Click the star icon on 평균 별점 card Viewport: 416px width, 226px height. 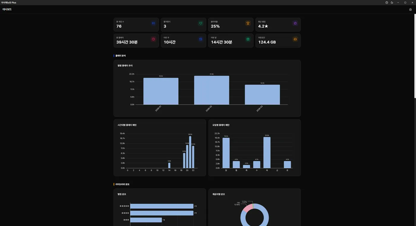pos(295,23)
